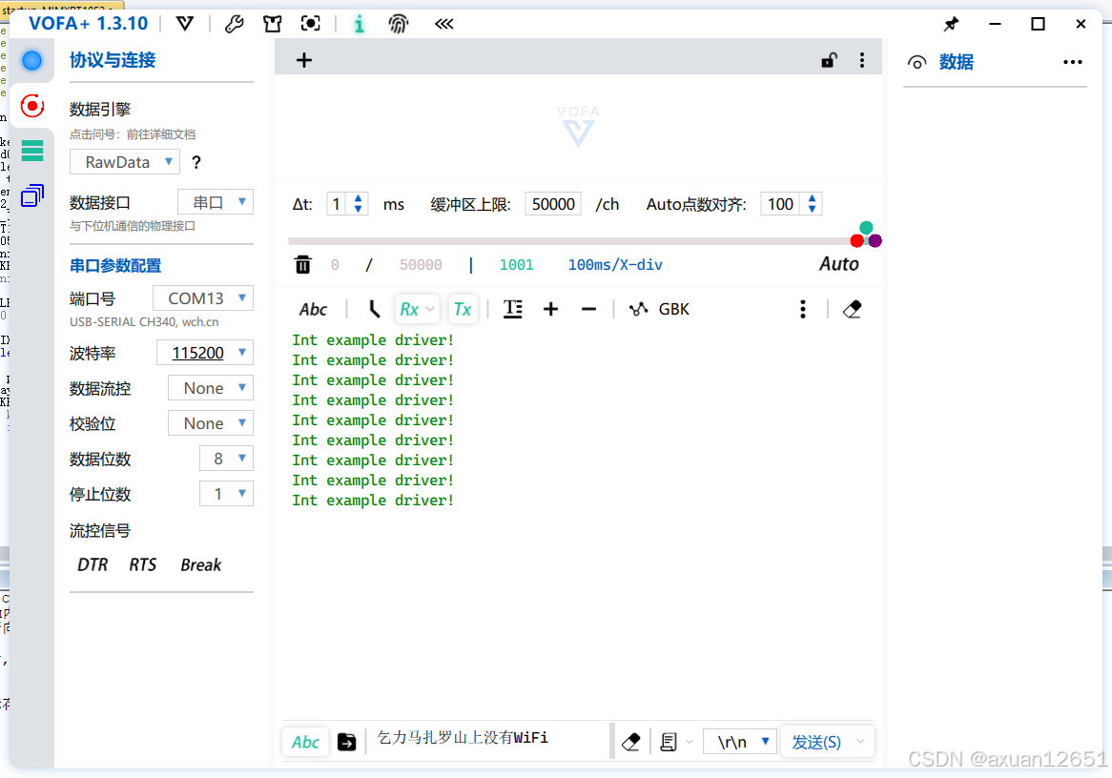Open the three-dot menu above the plot area
Viewport: 1112px width, 778px height.
point(862,59)
